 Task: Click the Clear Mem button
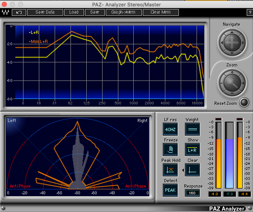pyautogui.click(x=161, y=13)
